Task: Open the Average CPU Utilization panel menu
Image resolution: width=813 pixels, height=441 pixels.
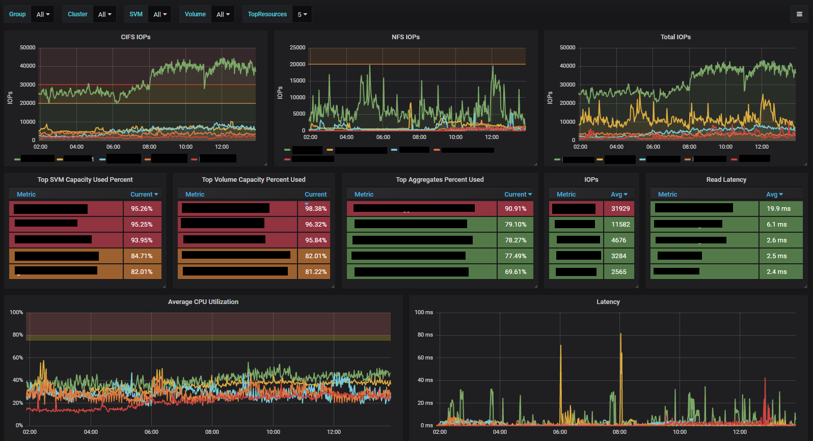Action: (203, 302)
